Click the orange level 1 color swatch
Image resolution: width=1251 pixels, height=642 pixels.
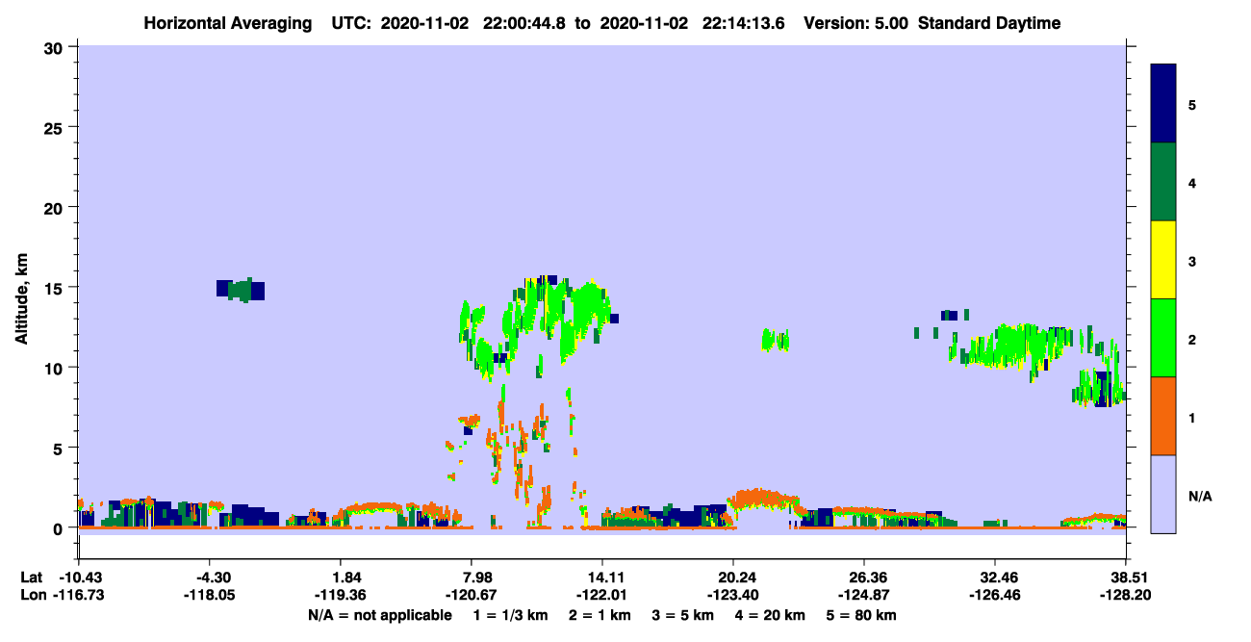1163,416
